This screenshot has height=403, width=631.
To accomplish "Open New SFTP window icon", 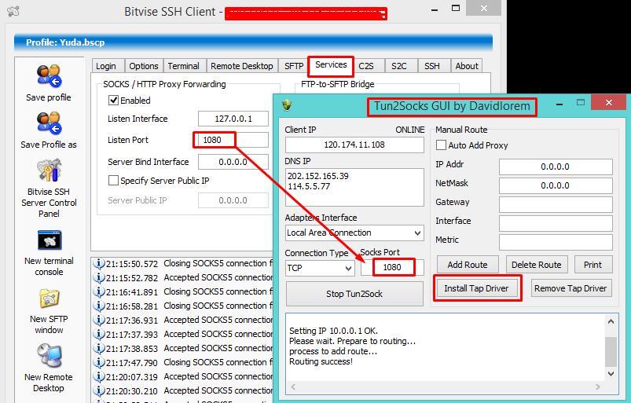I will point(49,299).
